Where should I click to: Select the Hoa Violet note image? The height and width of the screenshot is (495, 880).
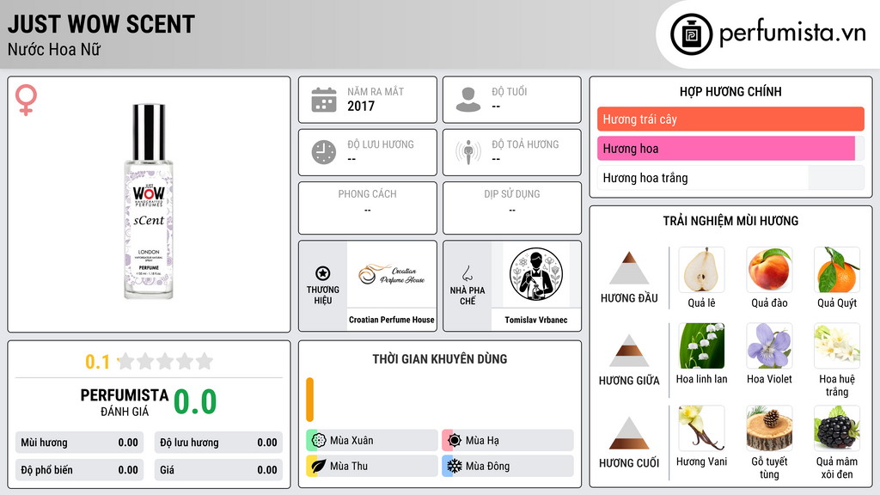(769, 345)
